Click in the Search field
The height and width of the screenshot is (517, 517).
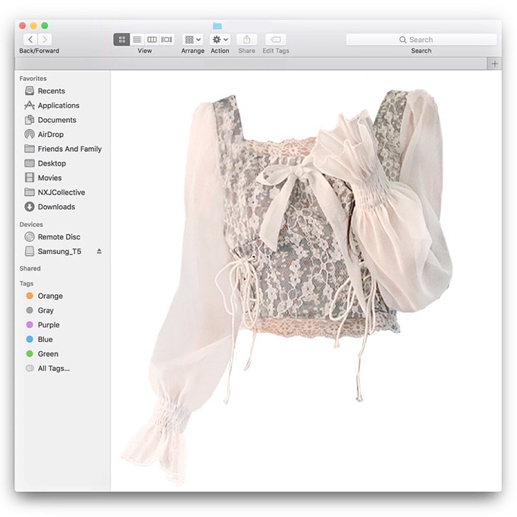tap(421, 39)
